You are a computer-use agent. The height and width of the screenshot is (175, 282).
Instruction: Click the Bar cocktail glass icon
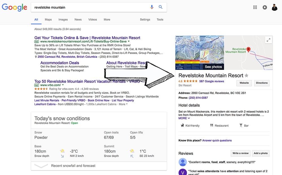[241, 125]
